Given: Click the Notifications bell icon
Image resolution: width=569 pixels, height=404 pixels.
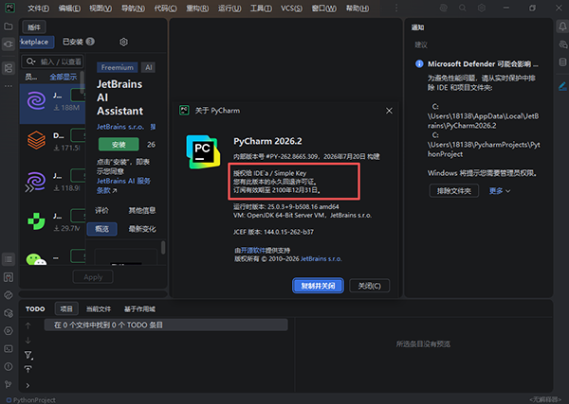Looking at the screenshot, I should pyautogui.click(x=562, y=26).
